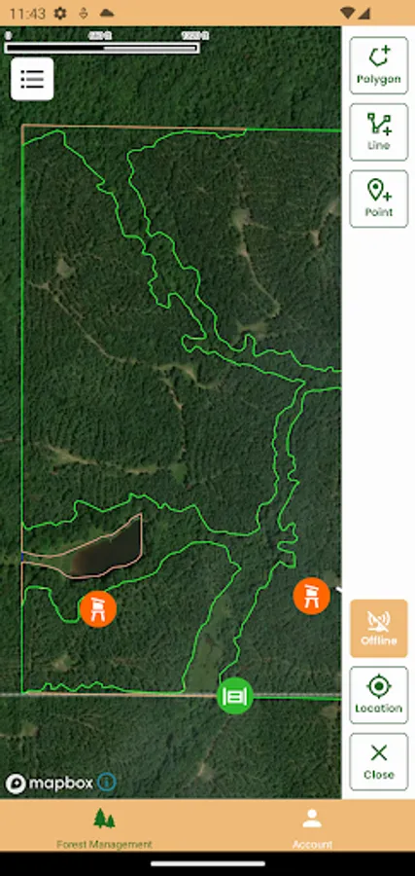Close the drawing tools panel
Image resolution: width=415 pixels, height=876 pixels.
point(379,761)
